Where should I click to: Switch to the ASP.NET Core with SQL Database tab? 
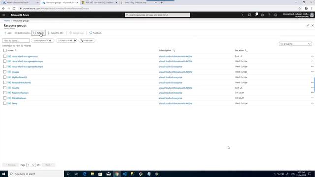99,3
